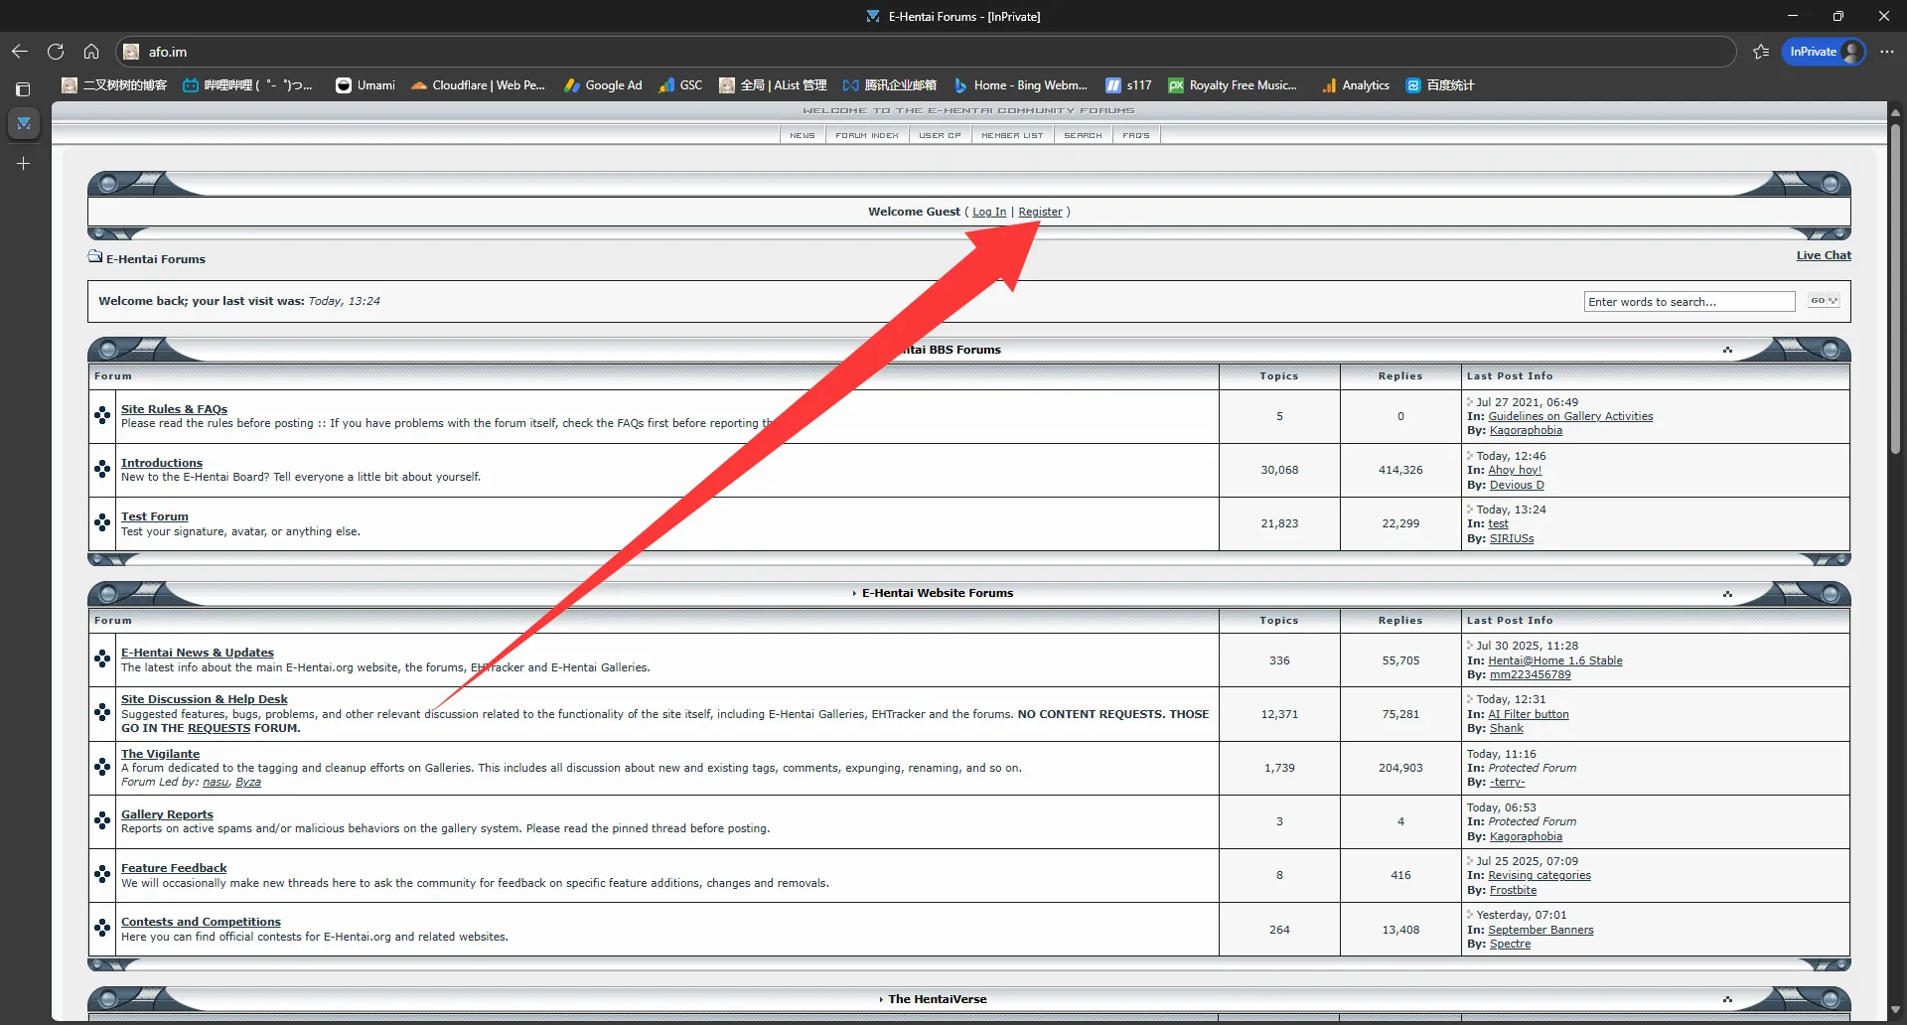The width and height of the screenshot is (1907, 1025).
Task: Collapse the E-Hentai Website Forums category
Action: [x=1727, y=594]
